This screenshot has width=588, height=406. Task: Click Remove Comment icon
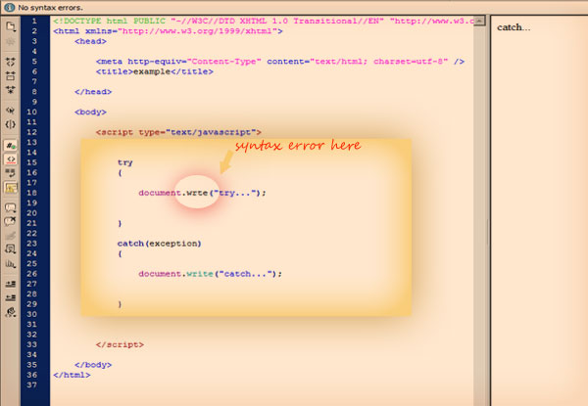11,221
